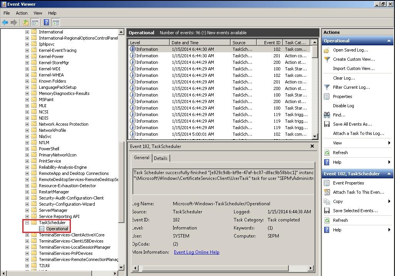The width and height of the screenshot is (395, 276).
Task: Collapse the Operational actions section header
Action: [x=389, y=41]
